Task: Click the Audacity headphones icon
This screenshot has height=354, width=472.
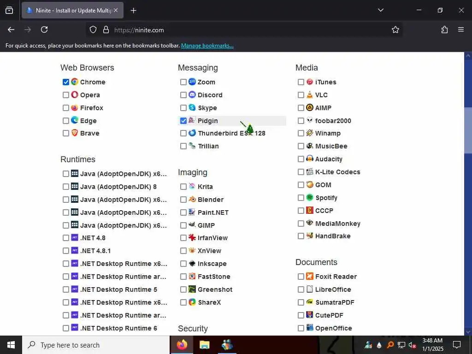Action: click(x=310, y=159)
